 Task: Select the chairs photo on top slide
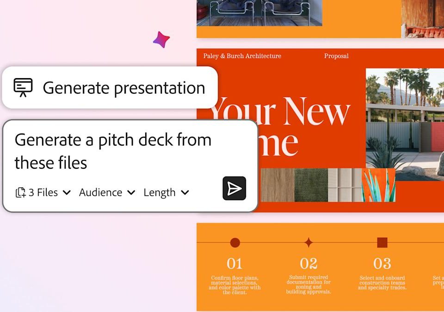(259, 12)
